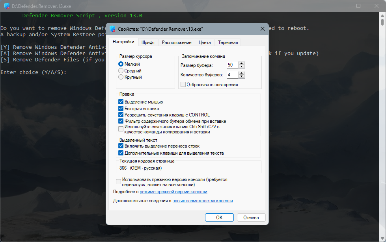Enable Ctrl+Shift+C/V copy paste checkbox
This screenshot has height=242, width=386.
click(x=121, y=129)
